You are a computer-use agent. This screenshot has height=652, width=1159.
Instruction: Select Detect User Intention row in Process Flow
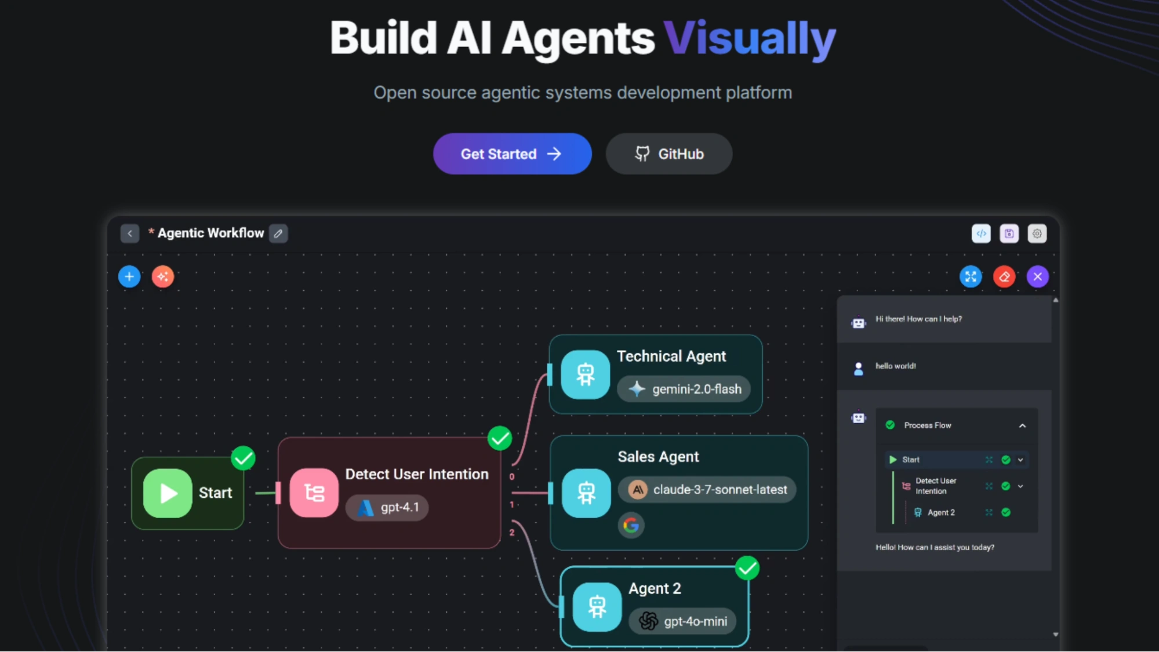(962, 486)
